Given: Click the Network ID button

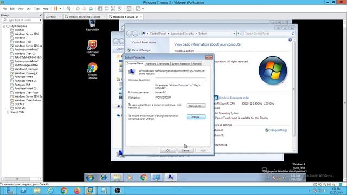Looking at the screenshot, I should tap(196, 106).
